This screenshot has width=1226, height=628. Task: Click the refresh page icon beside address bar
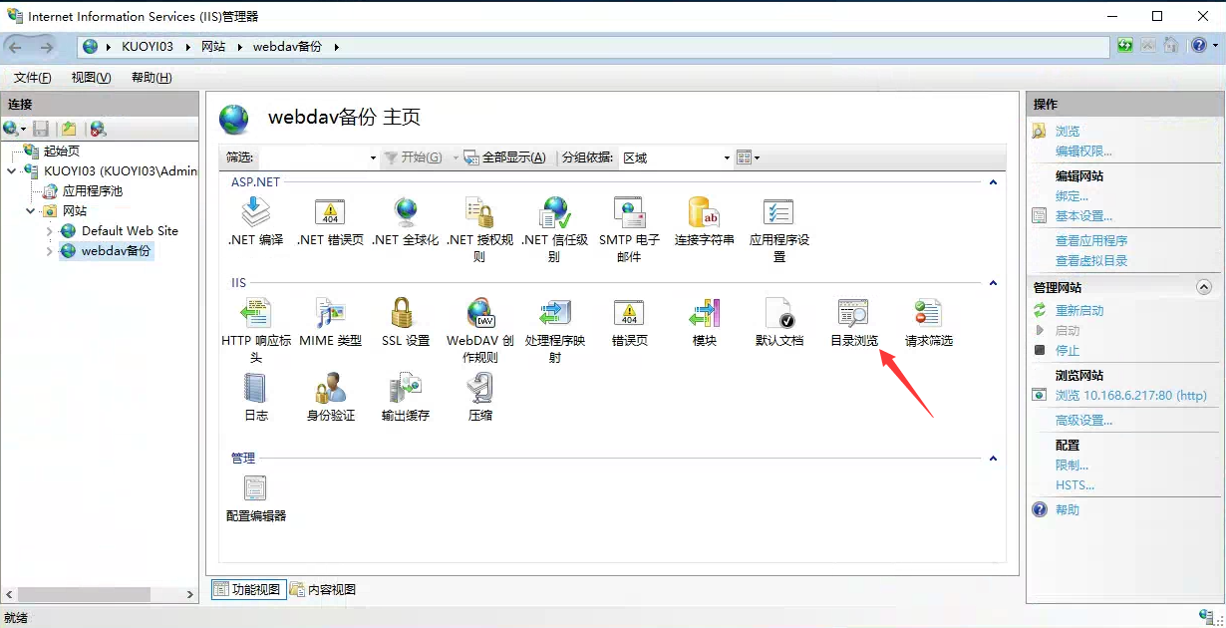tap(1125, 46)
